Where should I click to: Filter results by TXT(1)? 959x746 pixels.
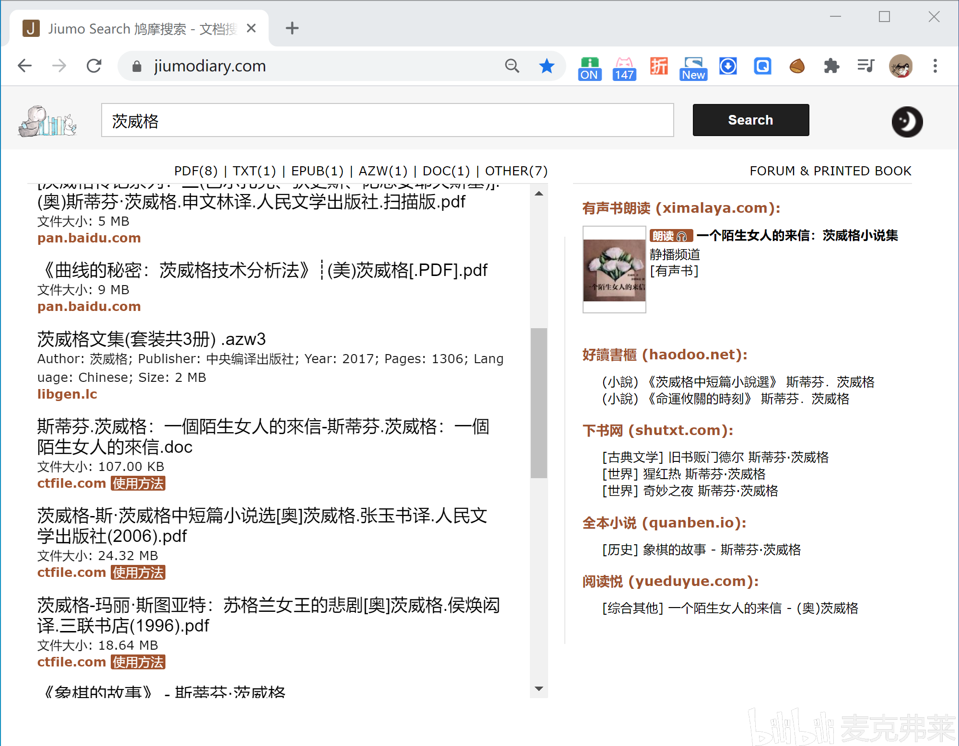tap(255, 171)
